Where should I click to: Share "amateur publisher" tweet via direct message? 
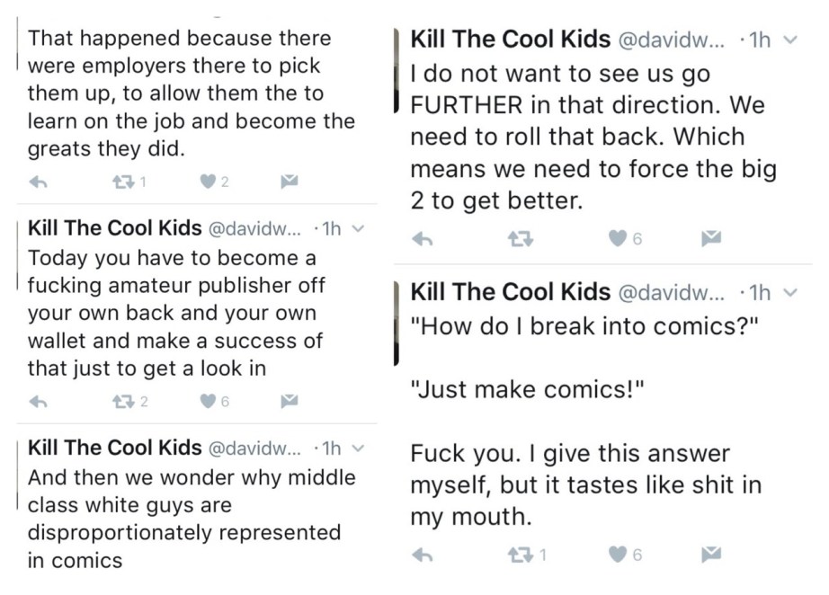click(x=290, y=401)
